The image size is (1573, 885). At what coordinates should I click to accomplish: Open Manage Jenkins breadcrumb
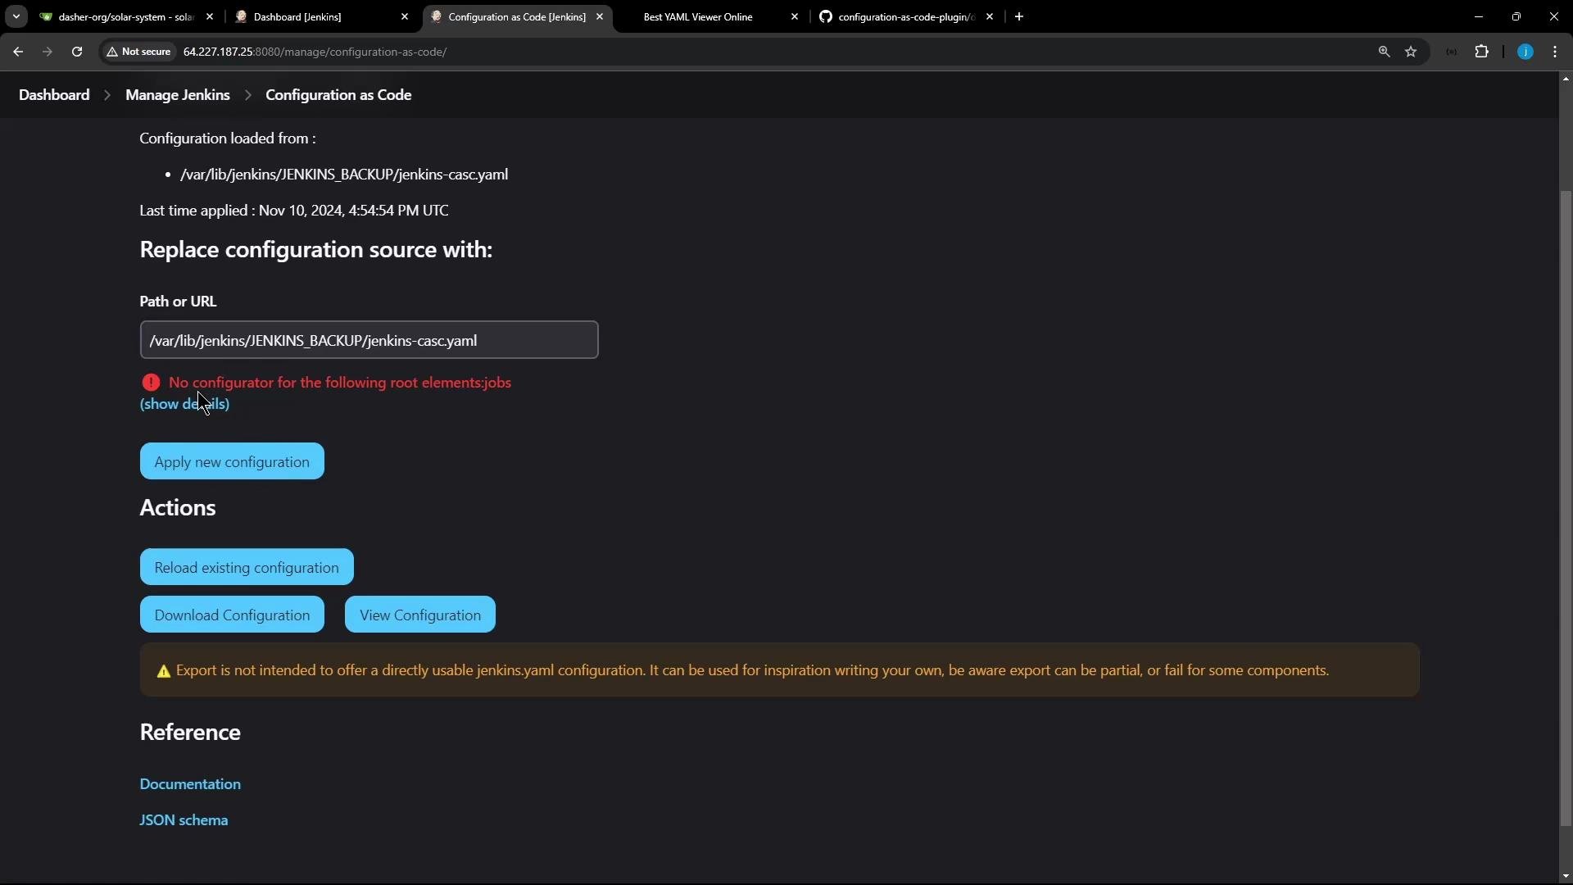coord(178,95)
